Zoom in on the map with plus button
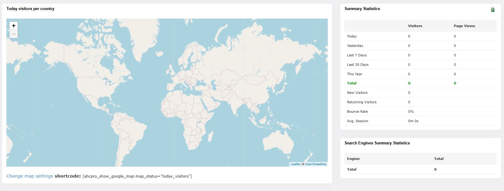Screen dimensions: 504x191 (x=14, y=26)
